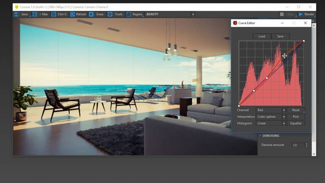
Task: Click the Region label in toolbar
Action: pos(137,14)
